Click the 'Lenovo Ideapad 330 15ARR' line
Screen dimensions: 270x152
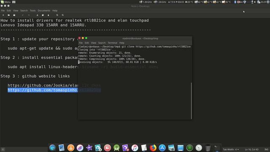(x=43, y=25)
